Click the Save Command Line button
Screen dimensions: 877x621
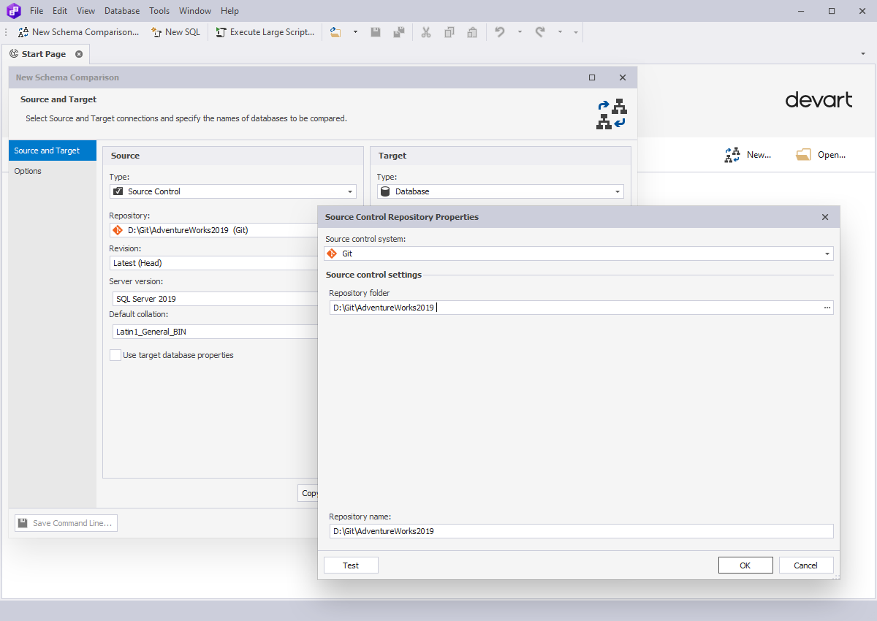(66, 522)
